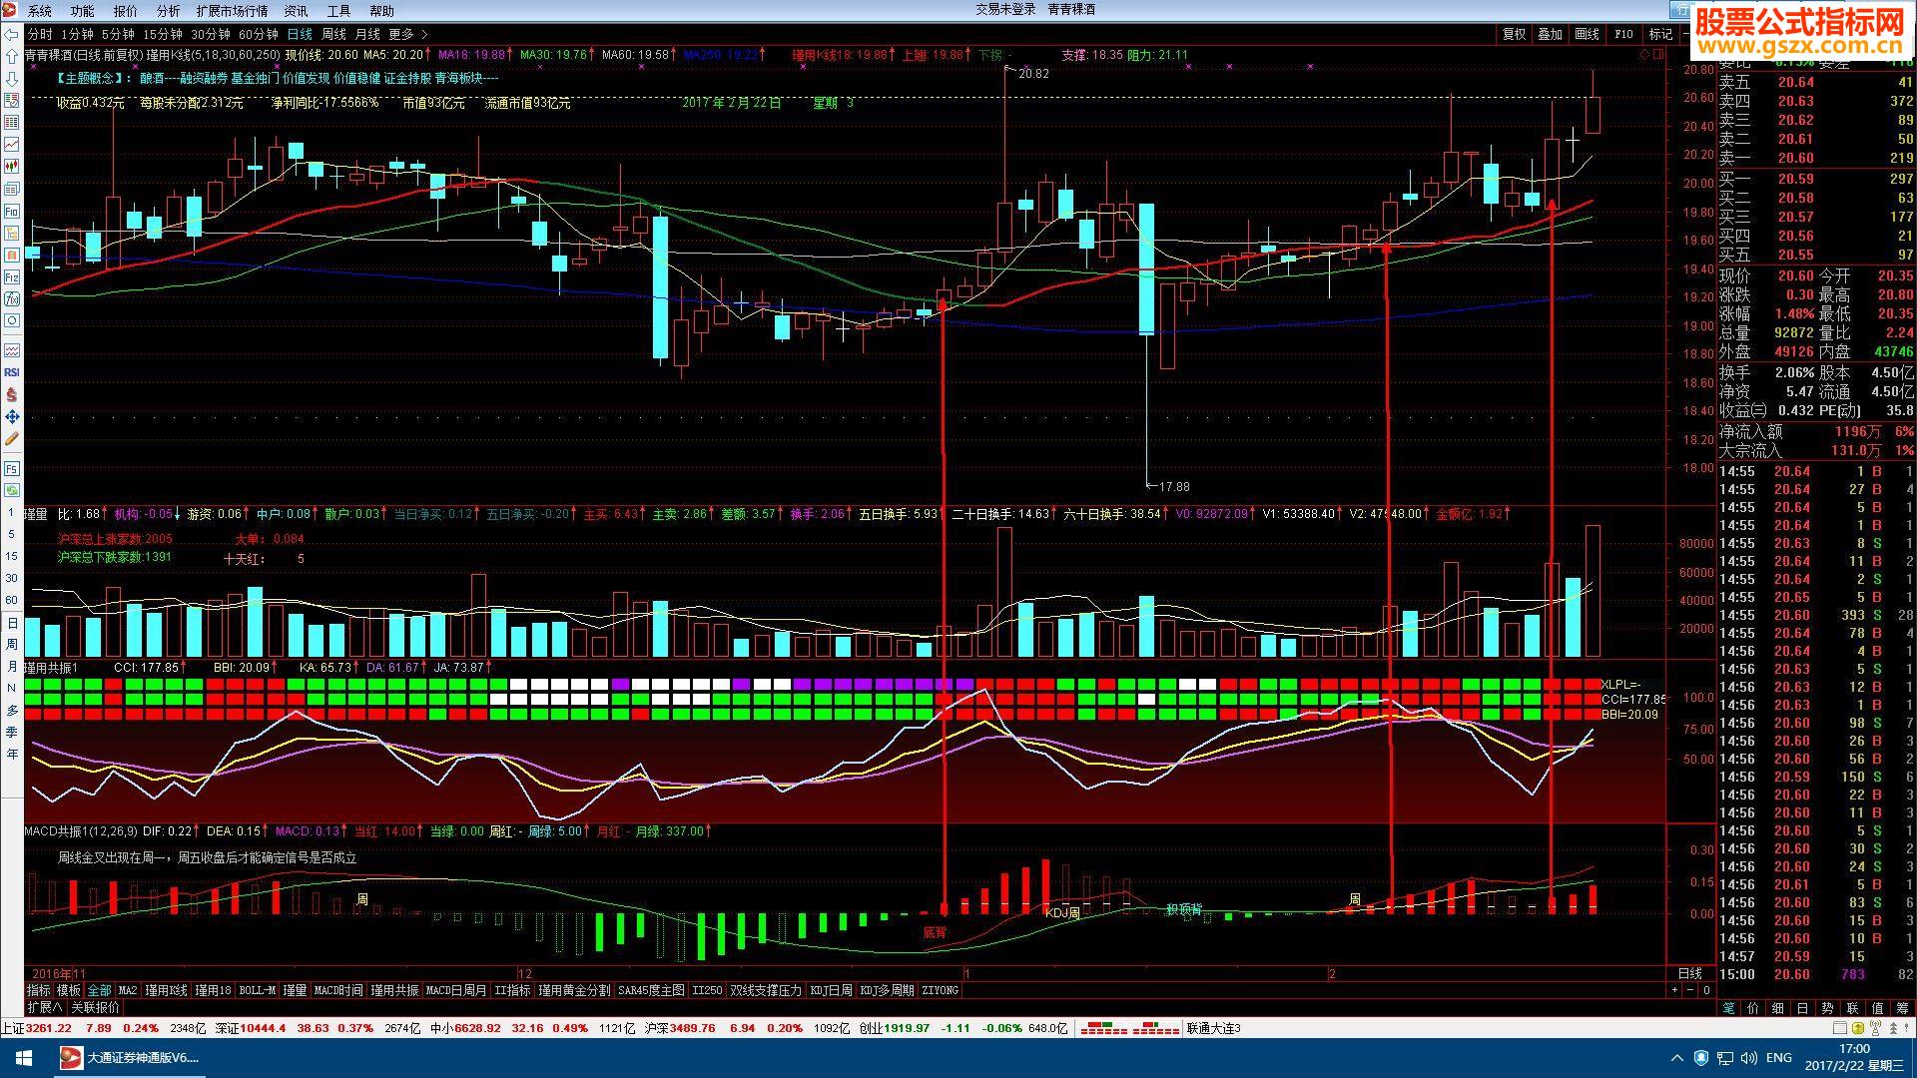
Task: Switch to 月线 monthly period tab
Action: point(367,34)
